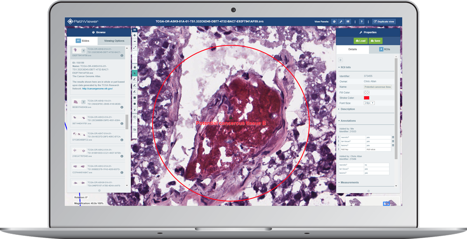Collapse the ROI Info section

(x=345, y=68)
